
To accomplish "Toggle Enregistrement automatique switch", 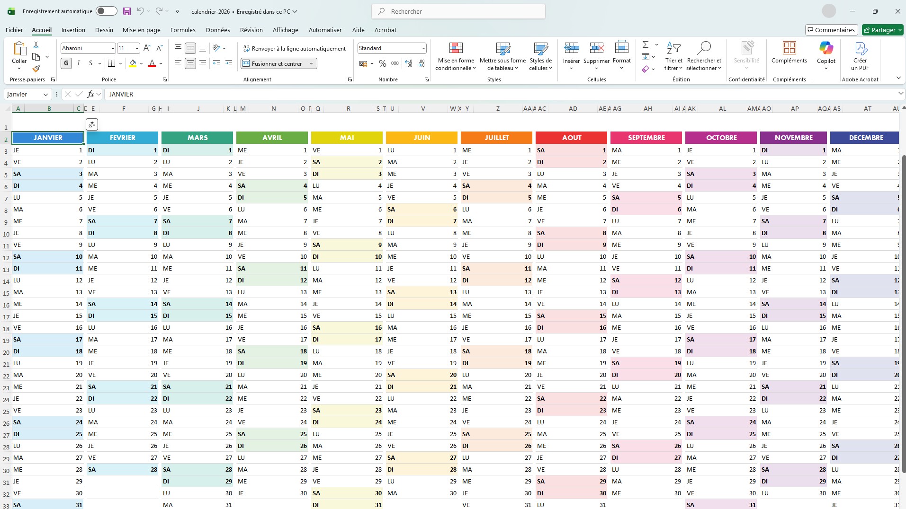I will tap(106, 11).
